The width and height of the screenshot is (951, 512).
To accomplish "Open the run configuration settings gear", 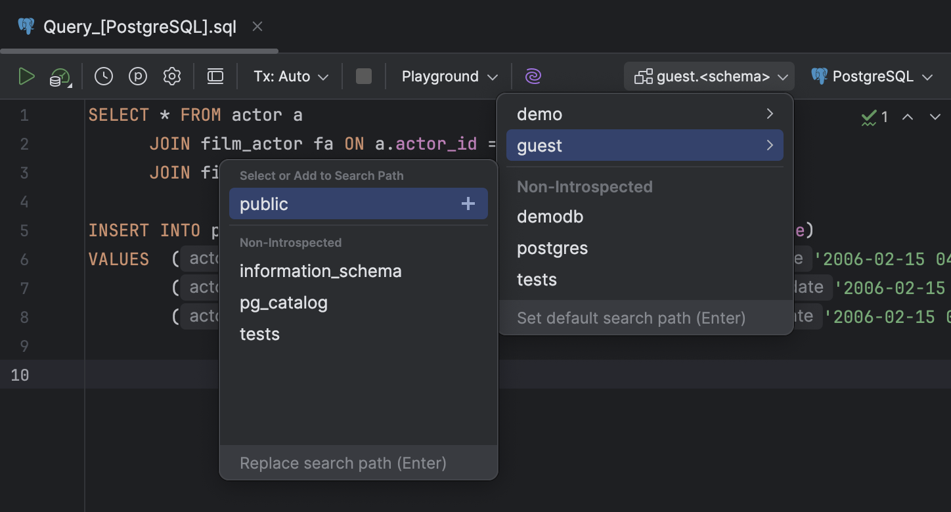I will tap(171, 76).
